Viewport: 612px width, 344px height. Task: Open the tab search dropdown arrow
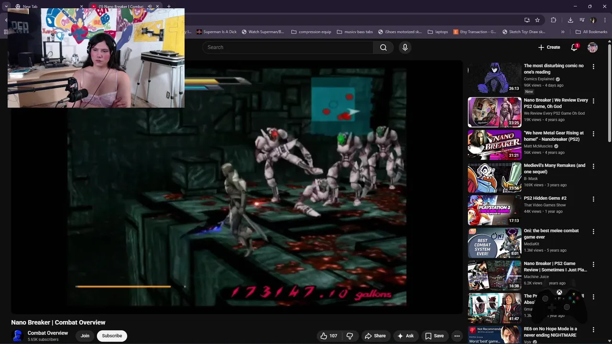tap(6, 7)
